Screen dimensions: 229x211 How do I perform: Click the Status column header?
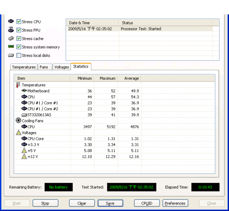coord(165,23)
